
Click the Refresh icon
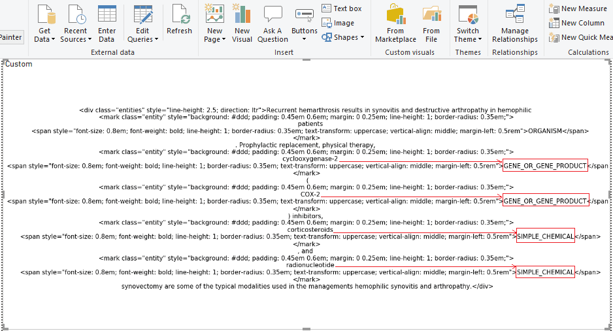[180, 14]
